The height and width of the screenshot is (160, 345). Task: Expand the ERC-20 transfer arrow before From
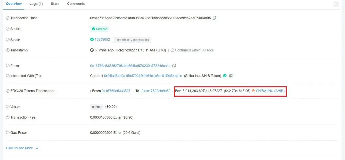click(x=90, y=91)
